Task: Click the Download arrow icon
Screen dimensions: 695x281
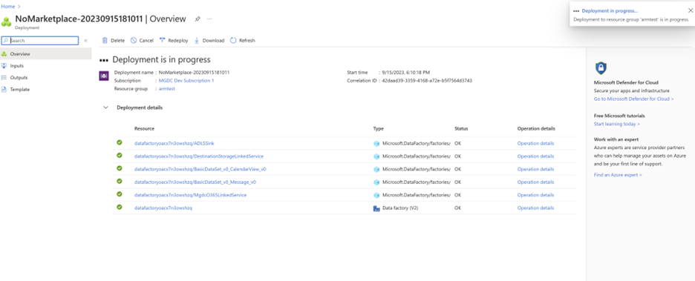Action: [197, 40]
